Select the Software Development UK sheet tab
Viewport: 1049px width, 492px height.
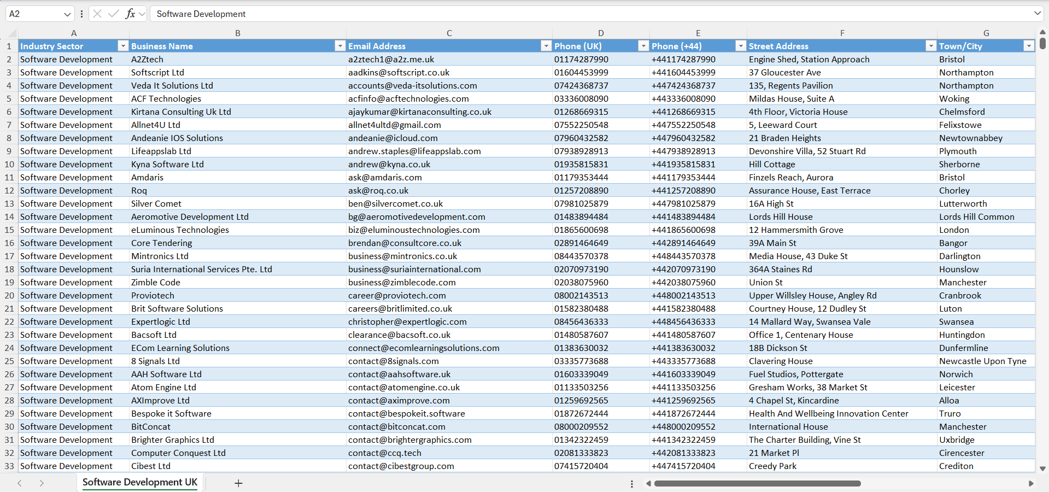(140, 482)
